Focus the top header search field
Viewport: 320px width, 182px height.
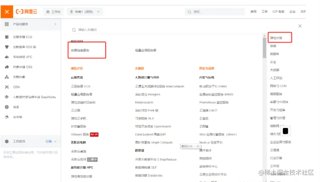pos(215,12)
